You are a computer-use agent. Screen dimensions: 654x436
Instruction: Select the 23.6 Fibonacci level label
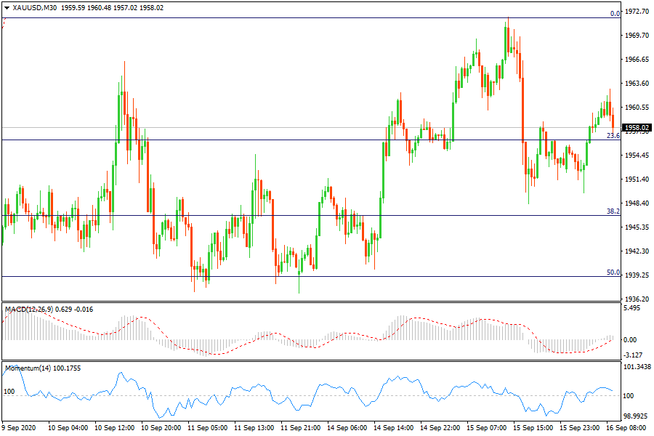(613, 136)
